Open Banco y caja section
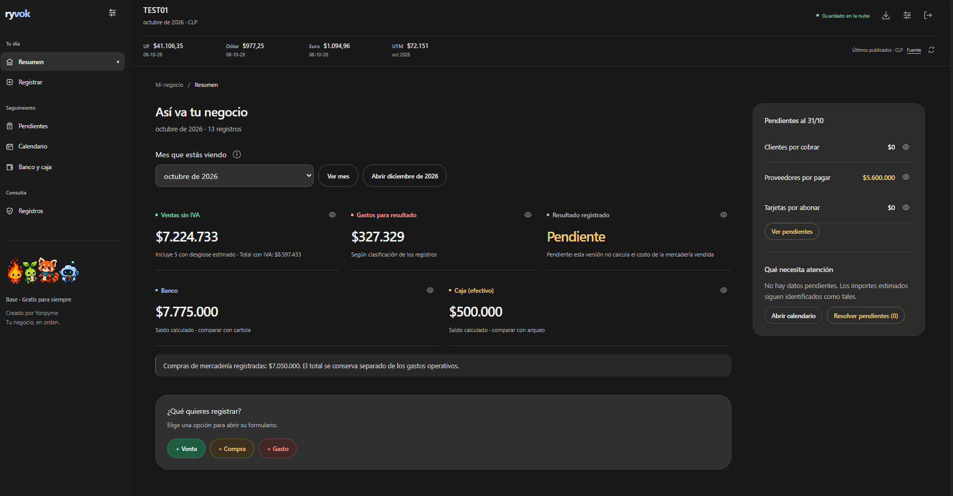Viewport: 953px width, 496px height. point(63,167)
